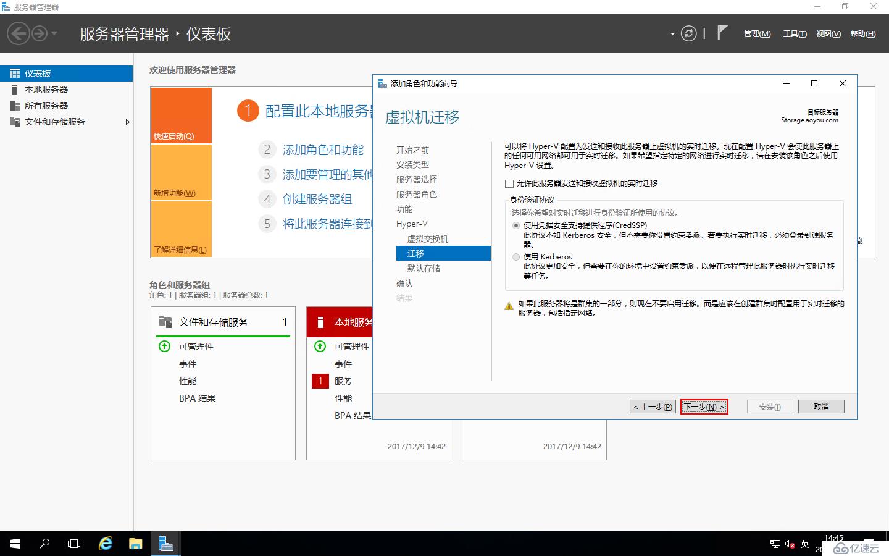Select 使用 Kerberos radio button
889x556 pixels.
pyautogui.click(x=516, y=257)
